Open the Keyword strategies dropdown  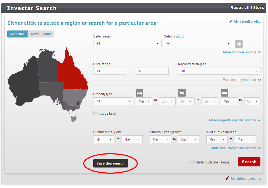[219, 71]
